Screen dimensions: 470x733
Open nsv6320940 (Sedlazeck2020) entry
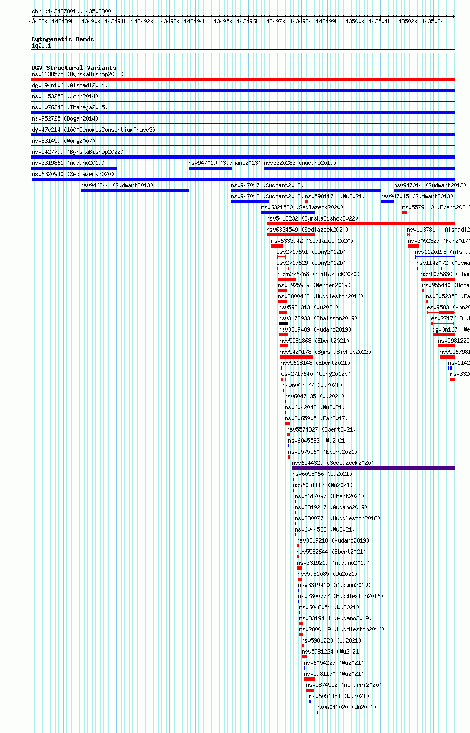pyautogui.click(x=73, y=174)
